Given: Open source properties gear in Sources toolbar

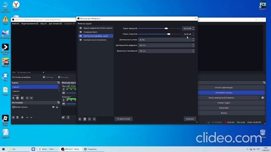Looking at the screenshot, I should pos(22,117).
